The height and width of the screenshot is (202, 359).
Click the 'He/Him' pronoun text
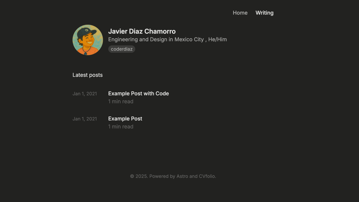tap(217, 40)
